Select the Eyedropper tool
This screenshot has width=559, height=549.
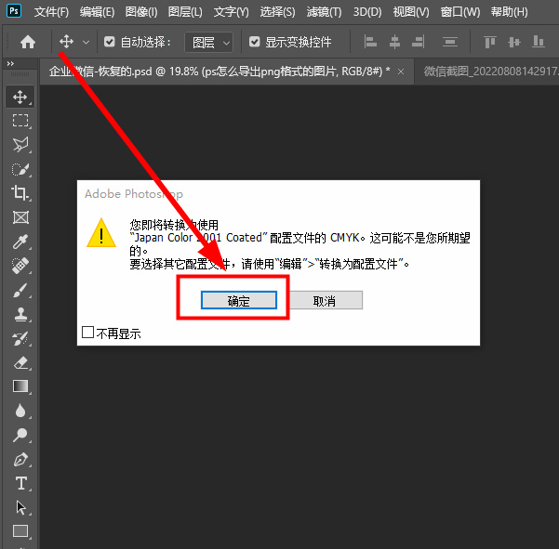(20, 242)
